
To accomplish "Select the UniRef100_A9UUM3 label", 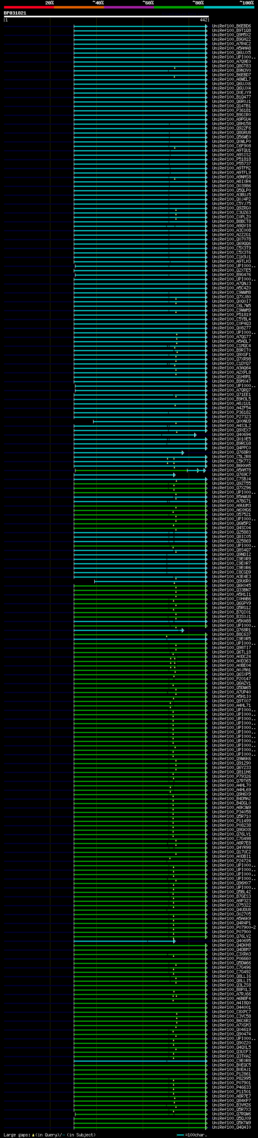I will click(231, 505).
